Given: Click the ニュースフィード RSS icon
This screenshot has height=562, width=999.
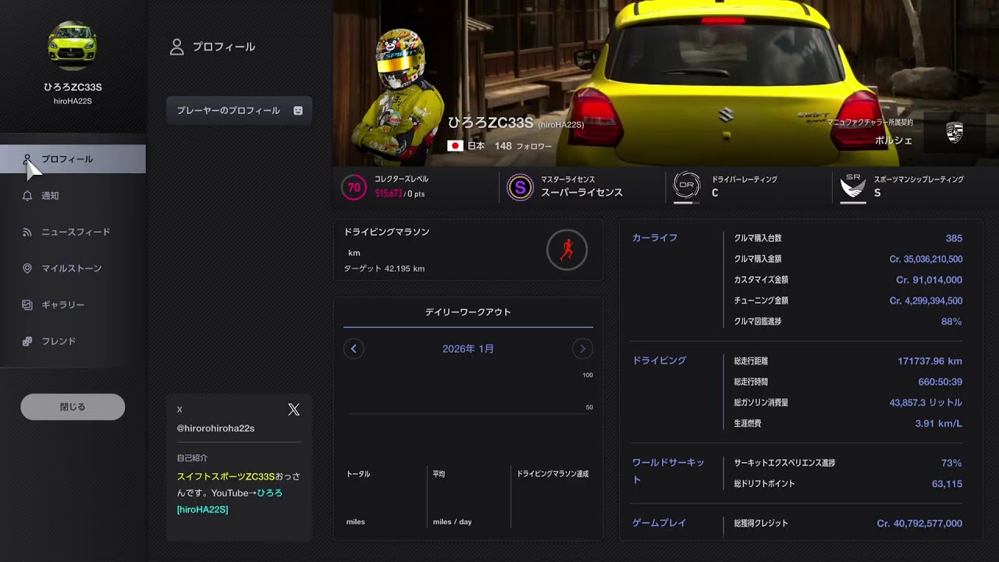Looking at the screenshot, I should pos(27,232).
